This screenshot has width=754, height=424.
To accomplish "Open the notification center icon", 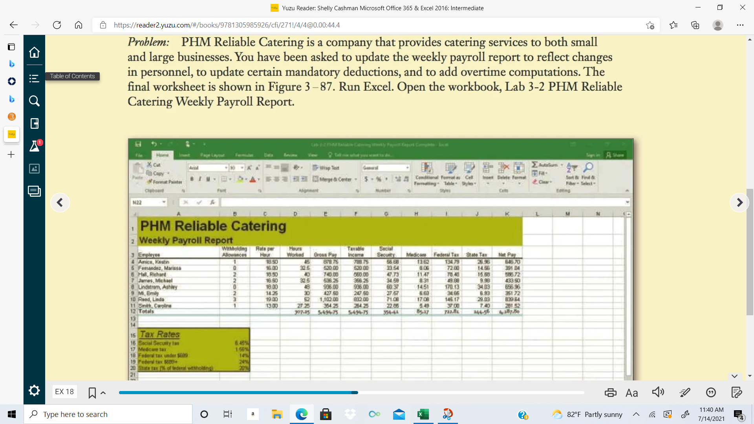I will point(738,415).
